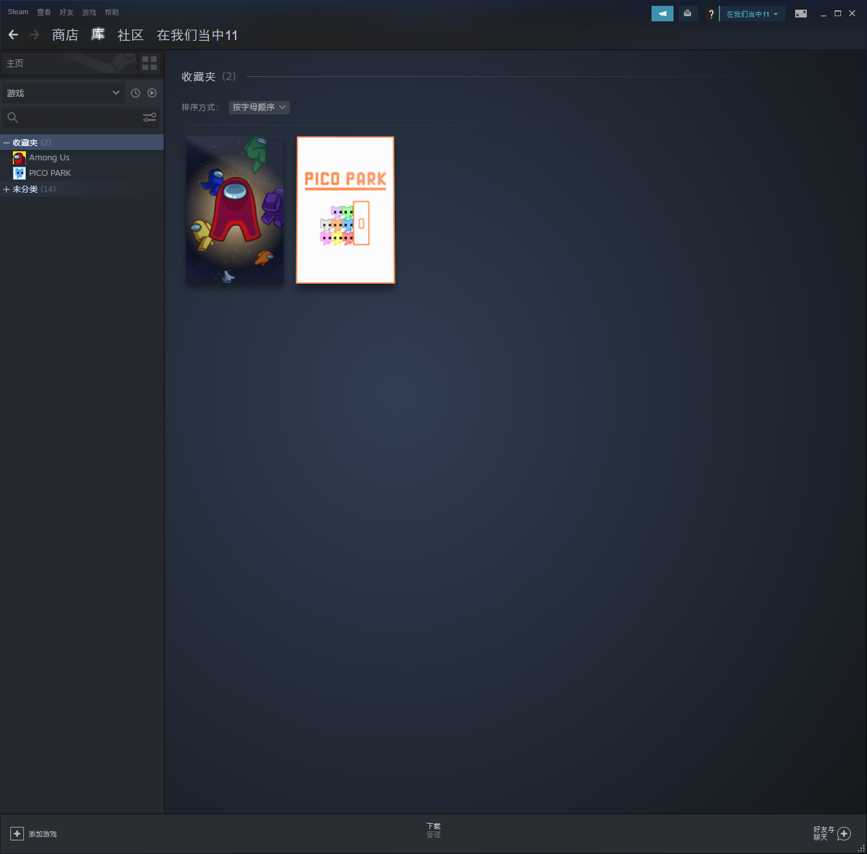The image size is (867, 854).
Task: Click 添加游戏 label
Action: coord(43,834)
